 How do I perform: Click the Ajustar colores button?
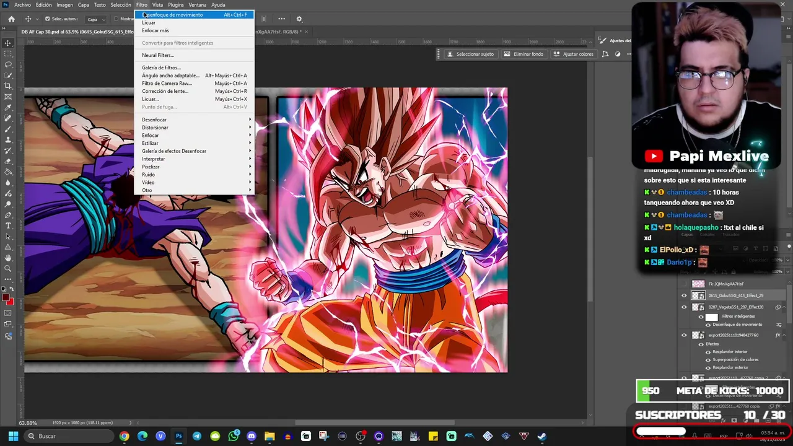[574, 54]
